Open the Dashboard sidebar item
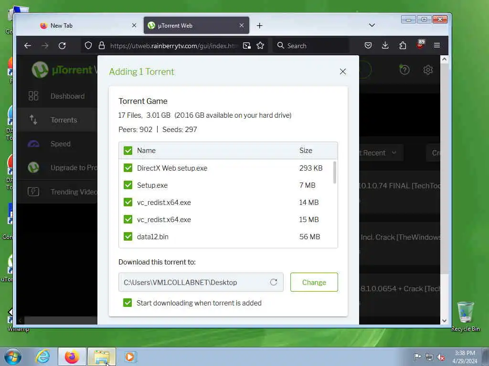This screenshot has width=489, height=366. point(57,96)
